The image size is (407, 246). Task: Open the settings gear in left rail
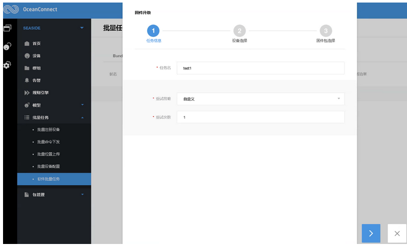(7, 65)
